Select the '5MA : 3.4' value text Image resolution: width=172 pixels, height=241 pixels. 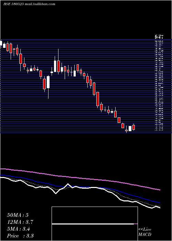point(19,229)
